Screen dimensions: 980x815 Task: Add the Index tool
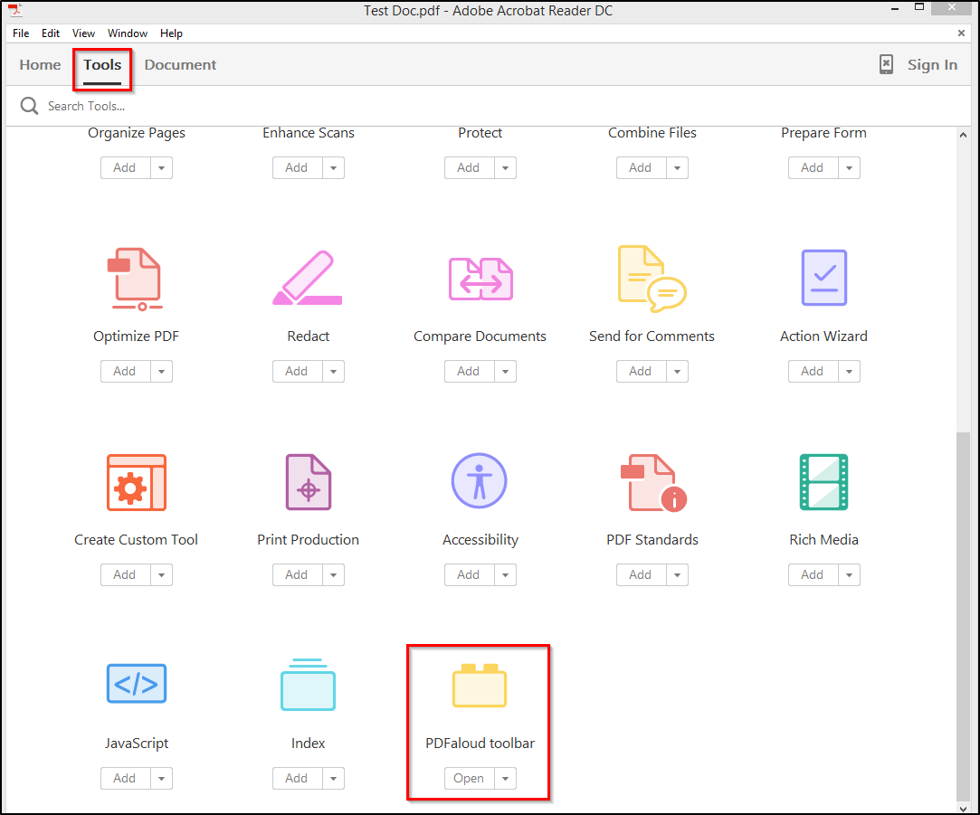point(297,779)
